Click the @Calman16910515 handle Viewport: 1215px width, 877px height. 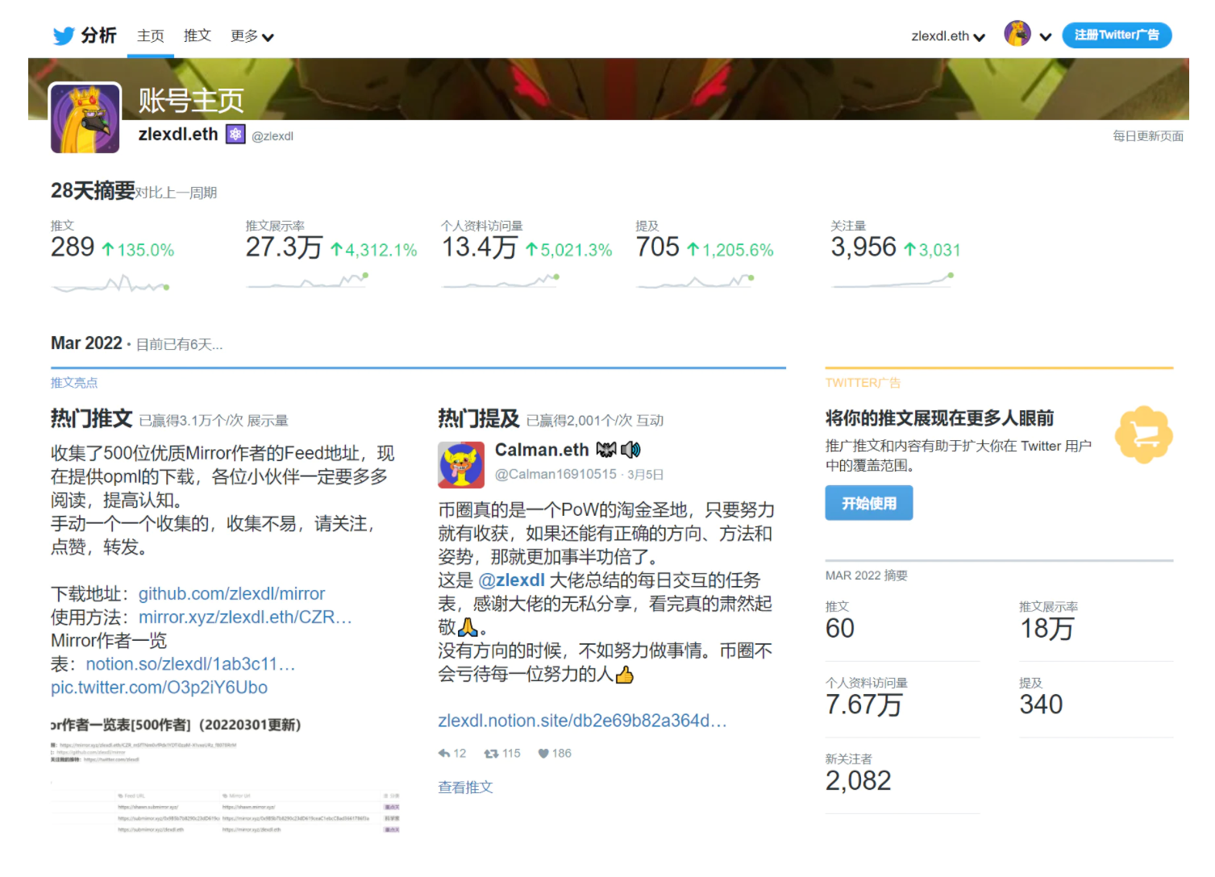(555, 475)
